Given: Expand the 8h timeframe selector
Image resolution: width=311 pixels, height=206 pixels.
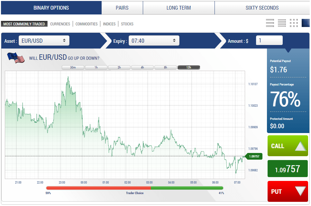Looking at the screenshot, I should point(166,67).
